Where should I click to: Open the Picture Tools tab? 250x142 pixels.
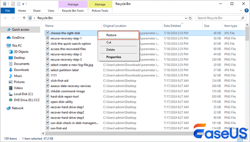coord(100,11)
